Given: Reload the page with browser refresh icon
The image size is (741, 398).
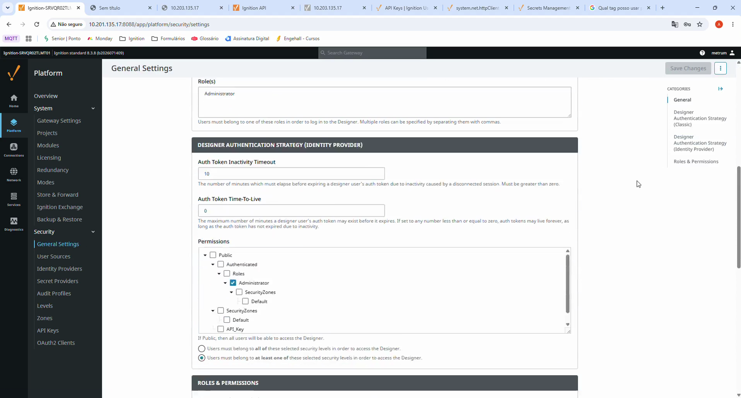Looking at the screenshot, I should [37, 24].
